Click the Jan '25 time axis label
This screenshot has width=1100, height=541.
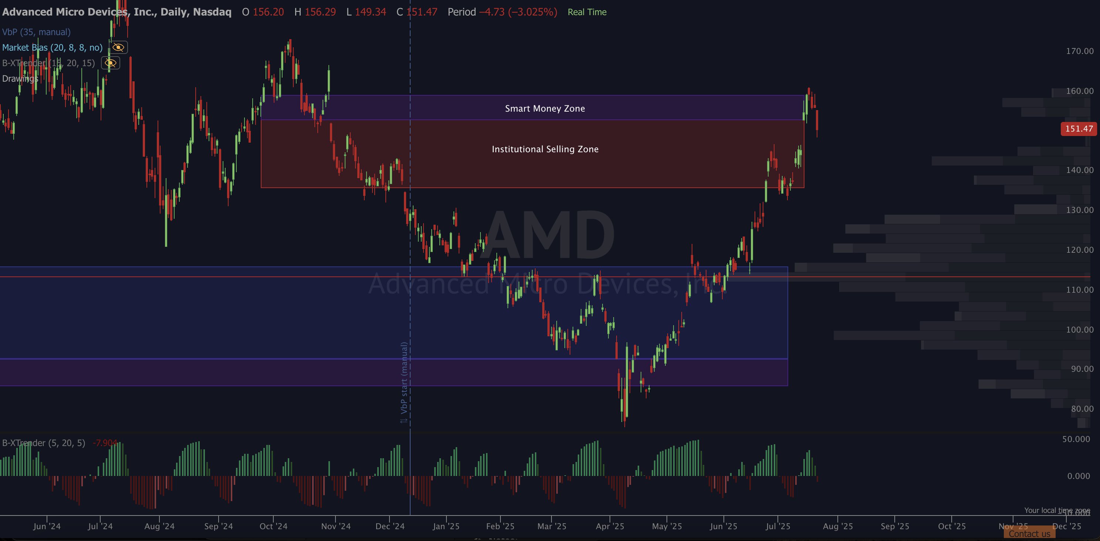[x=446, y=526]
